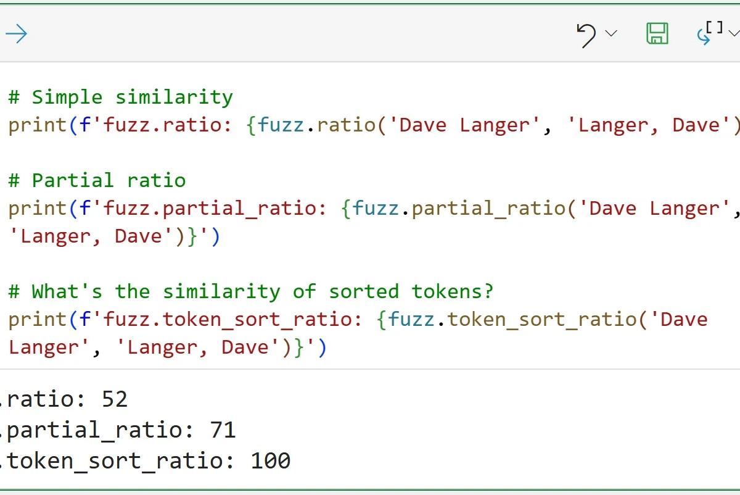This screenshot has width=740, height=495.
Task: Click the 'Dave Langer' string literal
Action: tap(459, 125)
